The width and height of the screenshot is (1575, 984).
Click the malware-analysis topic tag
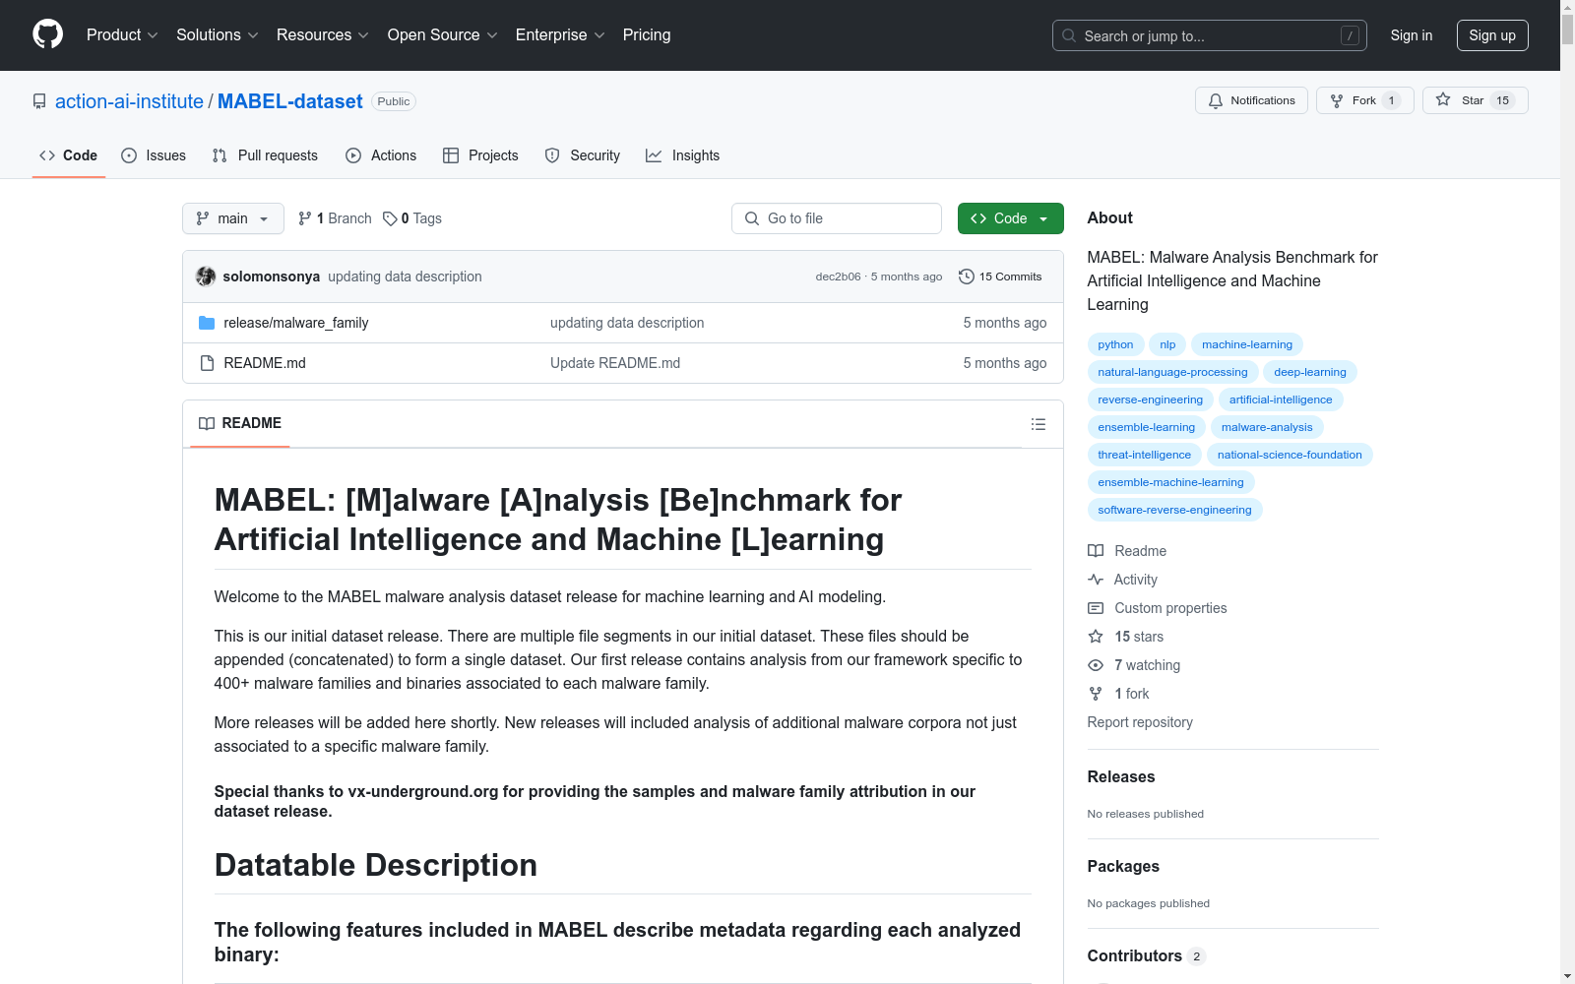pyautogui.click(x=1267, y=427)
